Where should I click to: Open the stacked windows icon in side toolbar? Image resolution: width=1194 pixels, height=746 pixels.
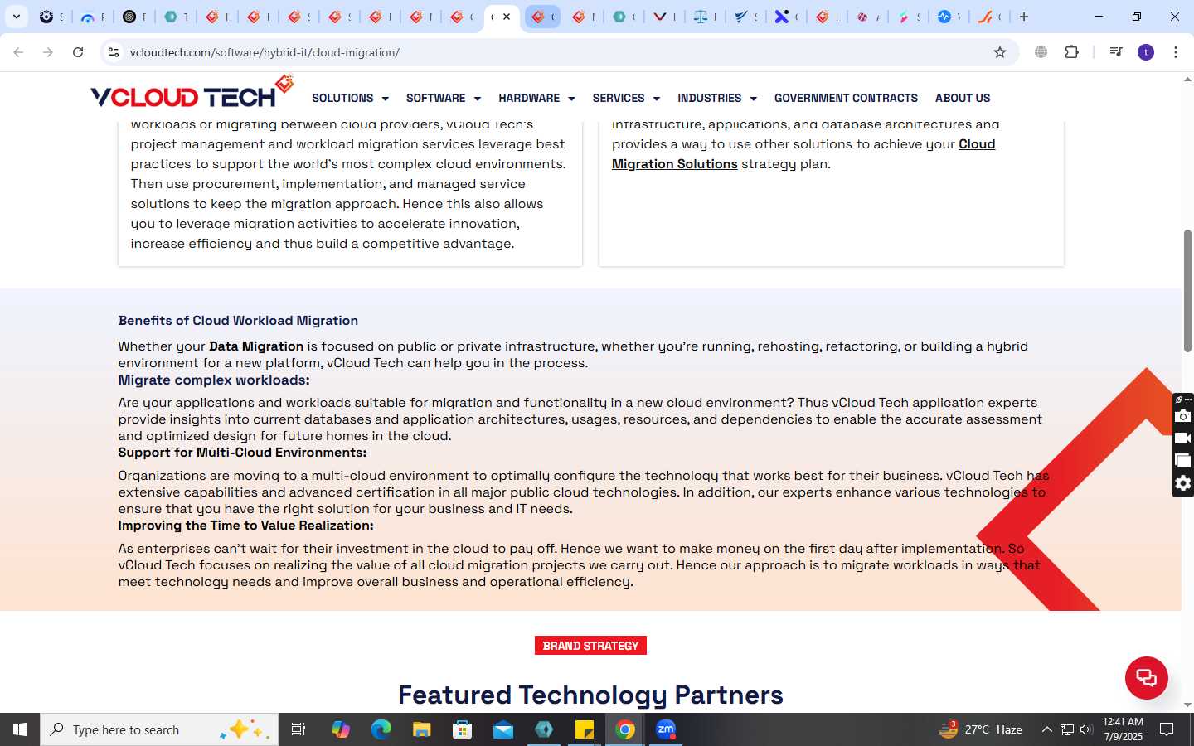(1183, 461)
